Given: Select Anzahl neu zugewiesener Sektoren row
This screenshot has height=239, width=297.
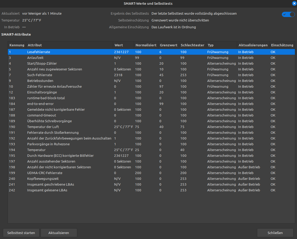Looking at the screenshot, I should [151, 69].
